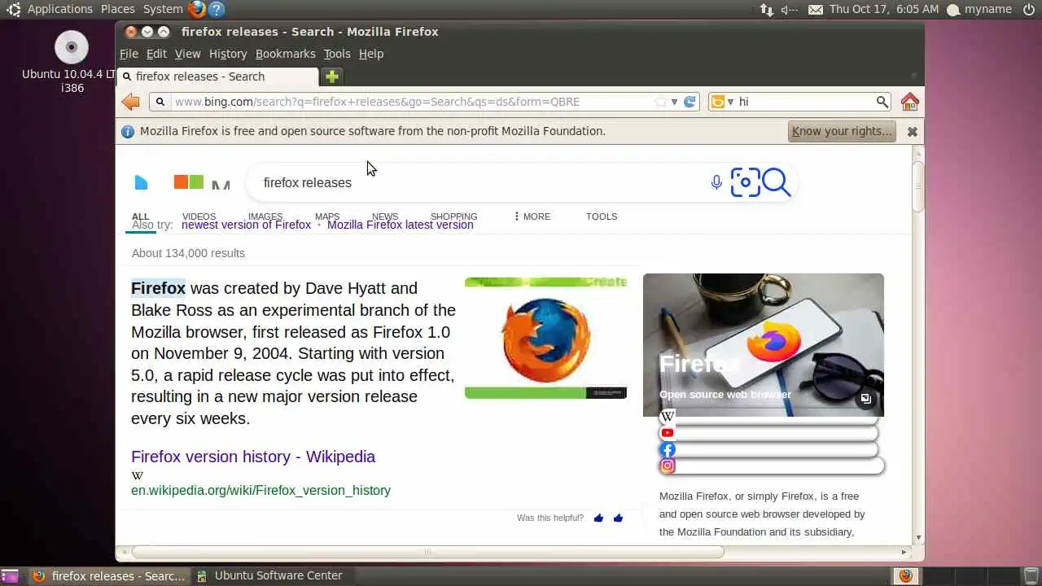The image size is (1042, 586).
Task: Open the mail envelope indicator
Action: 816,10
